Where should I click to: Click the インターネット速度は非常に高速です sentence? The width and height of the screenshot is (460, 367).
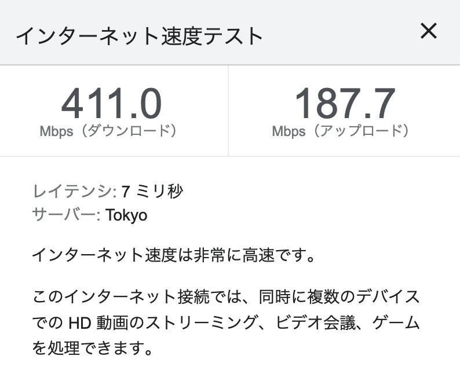[174, 255]
